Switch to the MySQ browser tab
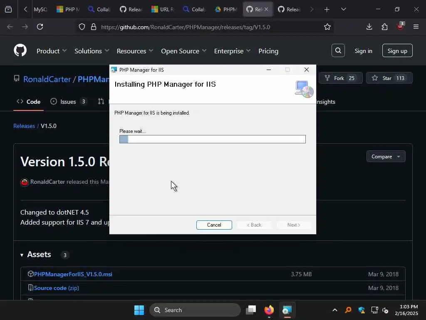This screenshot has width=426, height=320. [x=41, y=10]
